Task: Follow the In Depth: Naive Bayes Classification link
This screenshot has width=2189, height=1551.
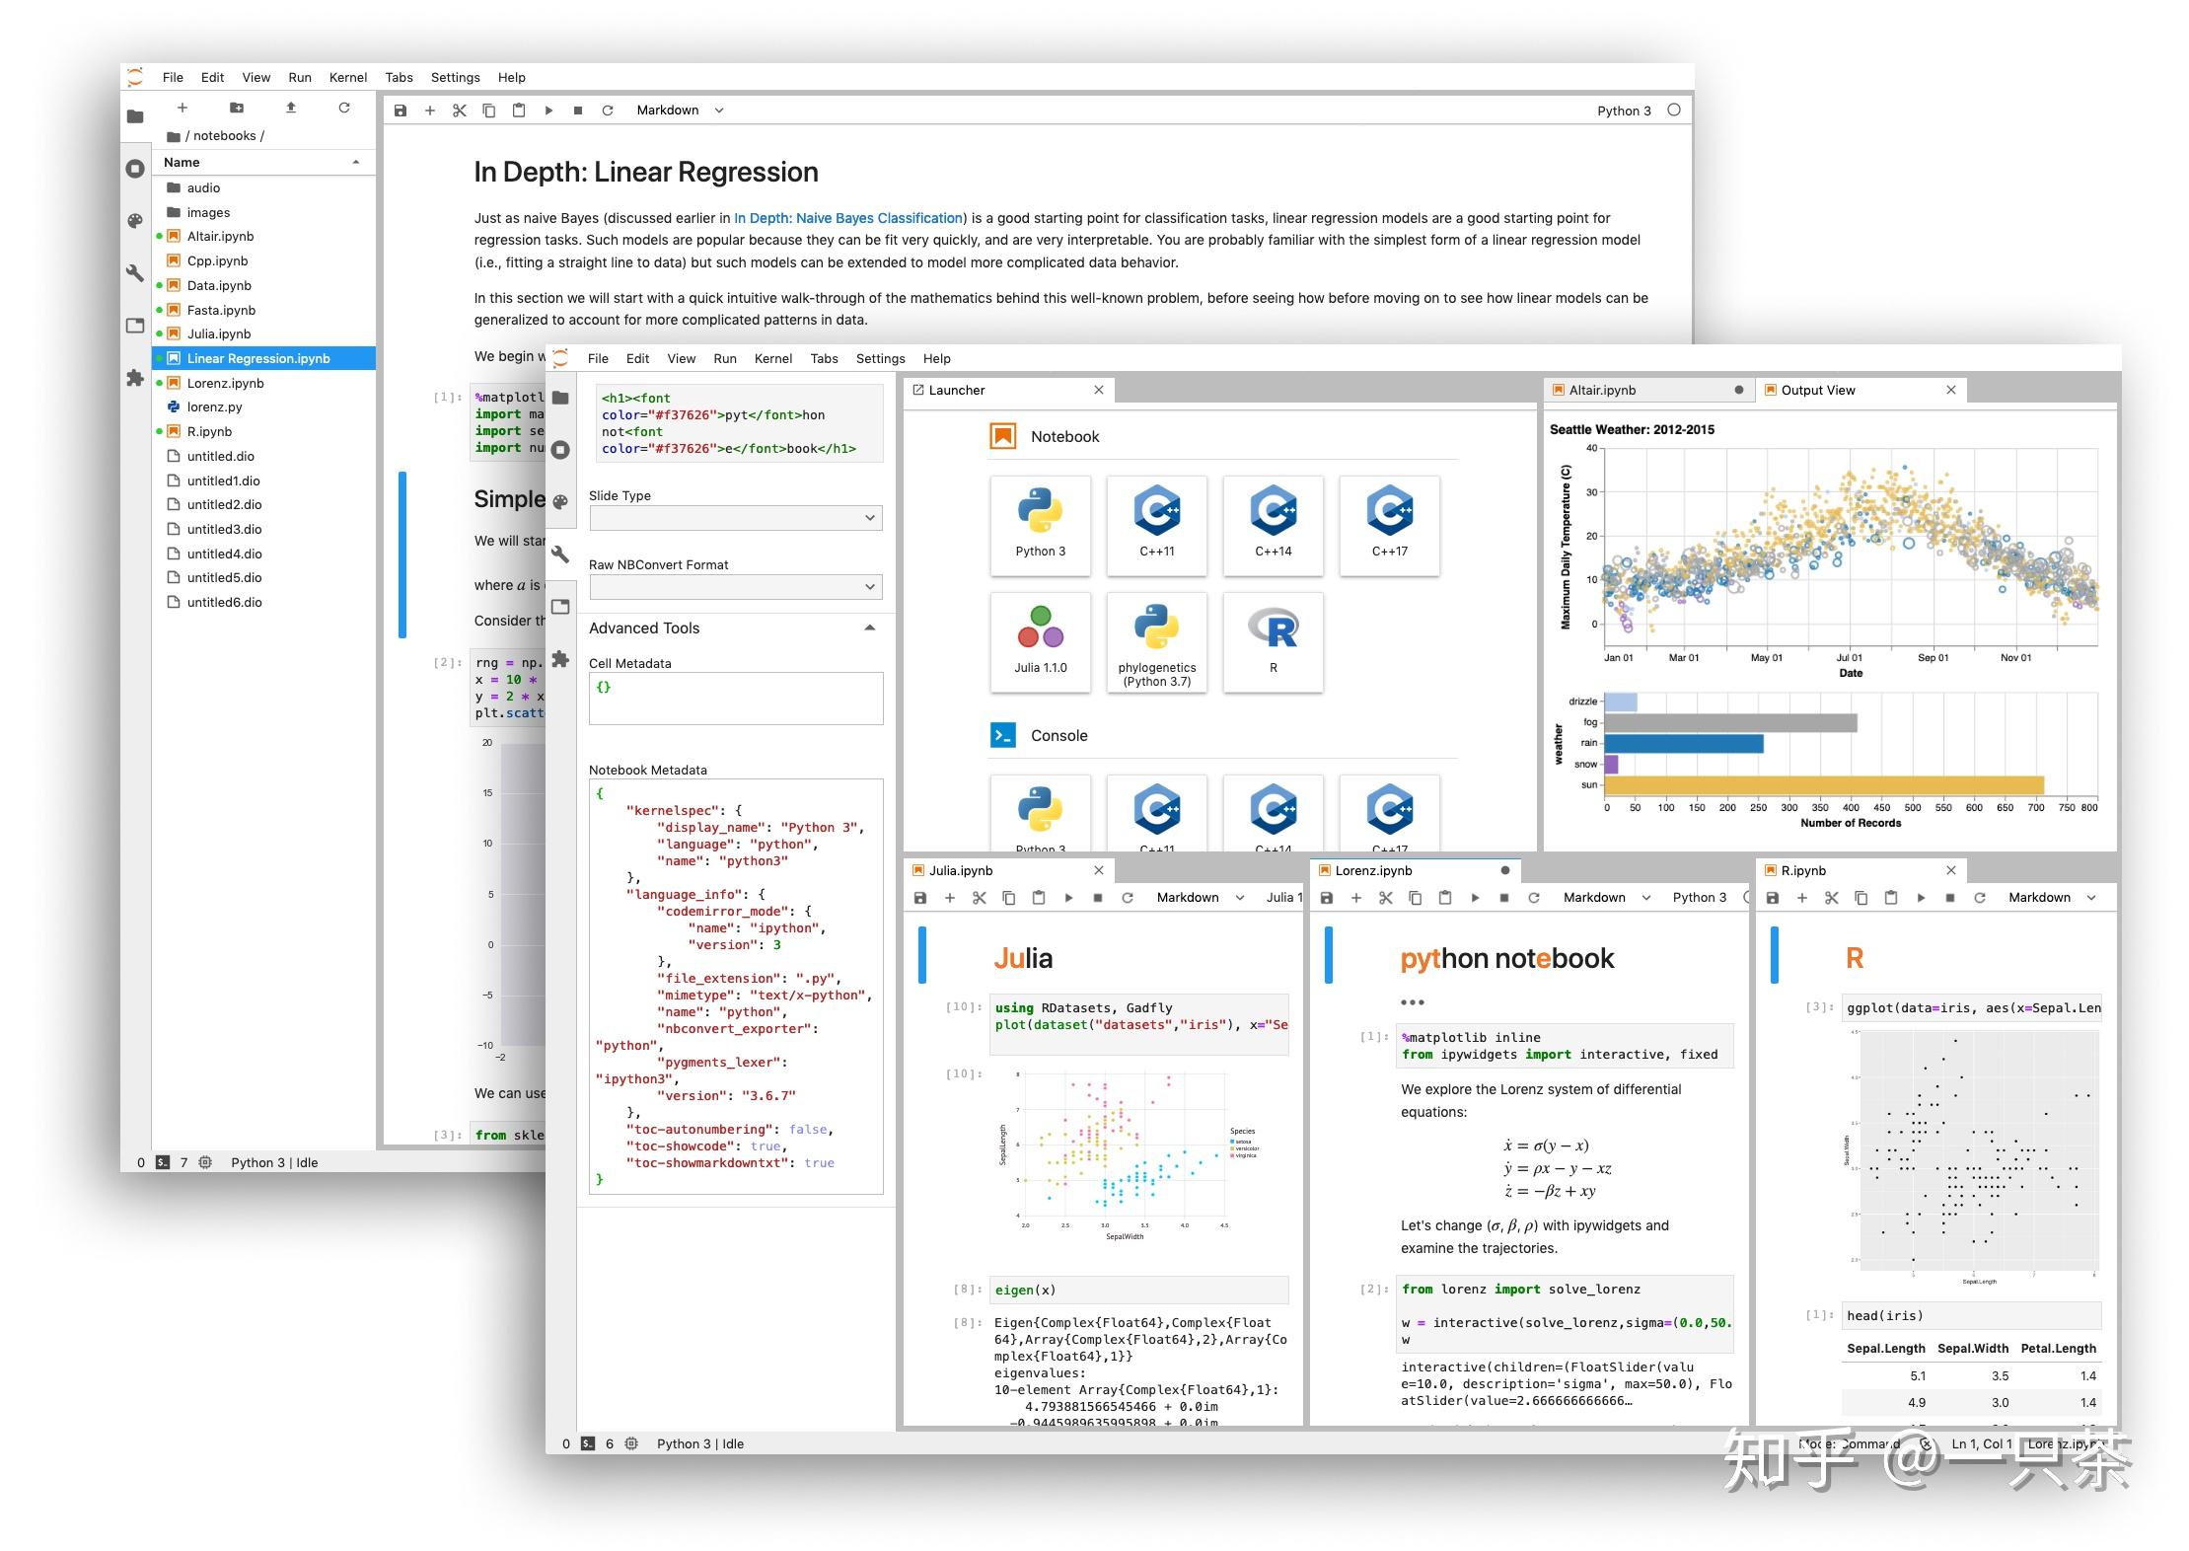Action: pyautogui.click(x=847, y=218)
